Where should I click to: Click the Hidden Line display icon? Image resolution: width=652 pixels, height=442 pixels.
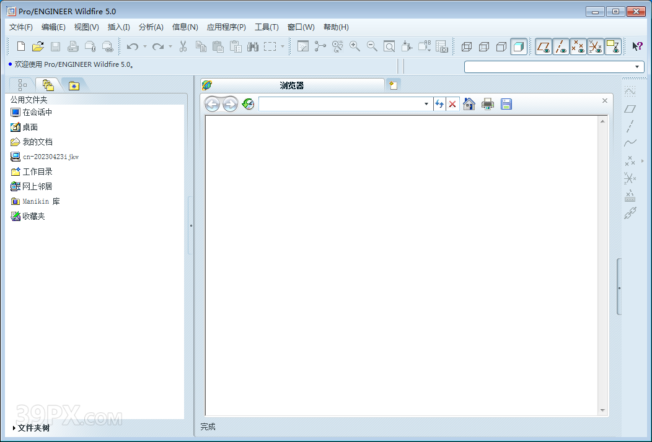(x=484, y=46)
